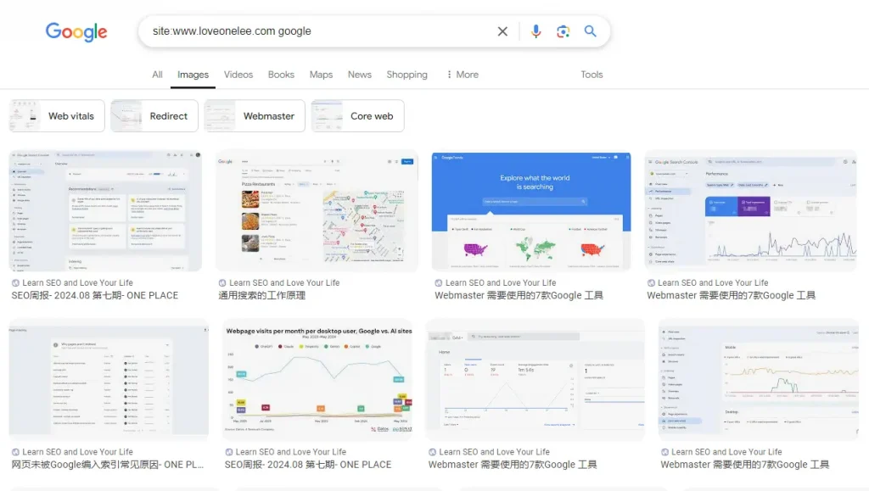Start voice search with the microphone icon
869x491 pixels.
[535, 31]
